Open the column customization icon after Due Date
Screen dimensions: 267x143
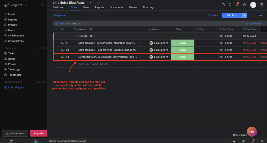pyautogui.click(x=264, y=29)
